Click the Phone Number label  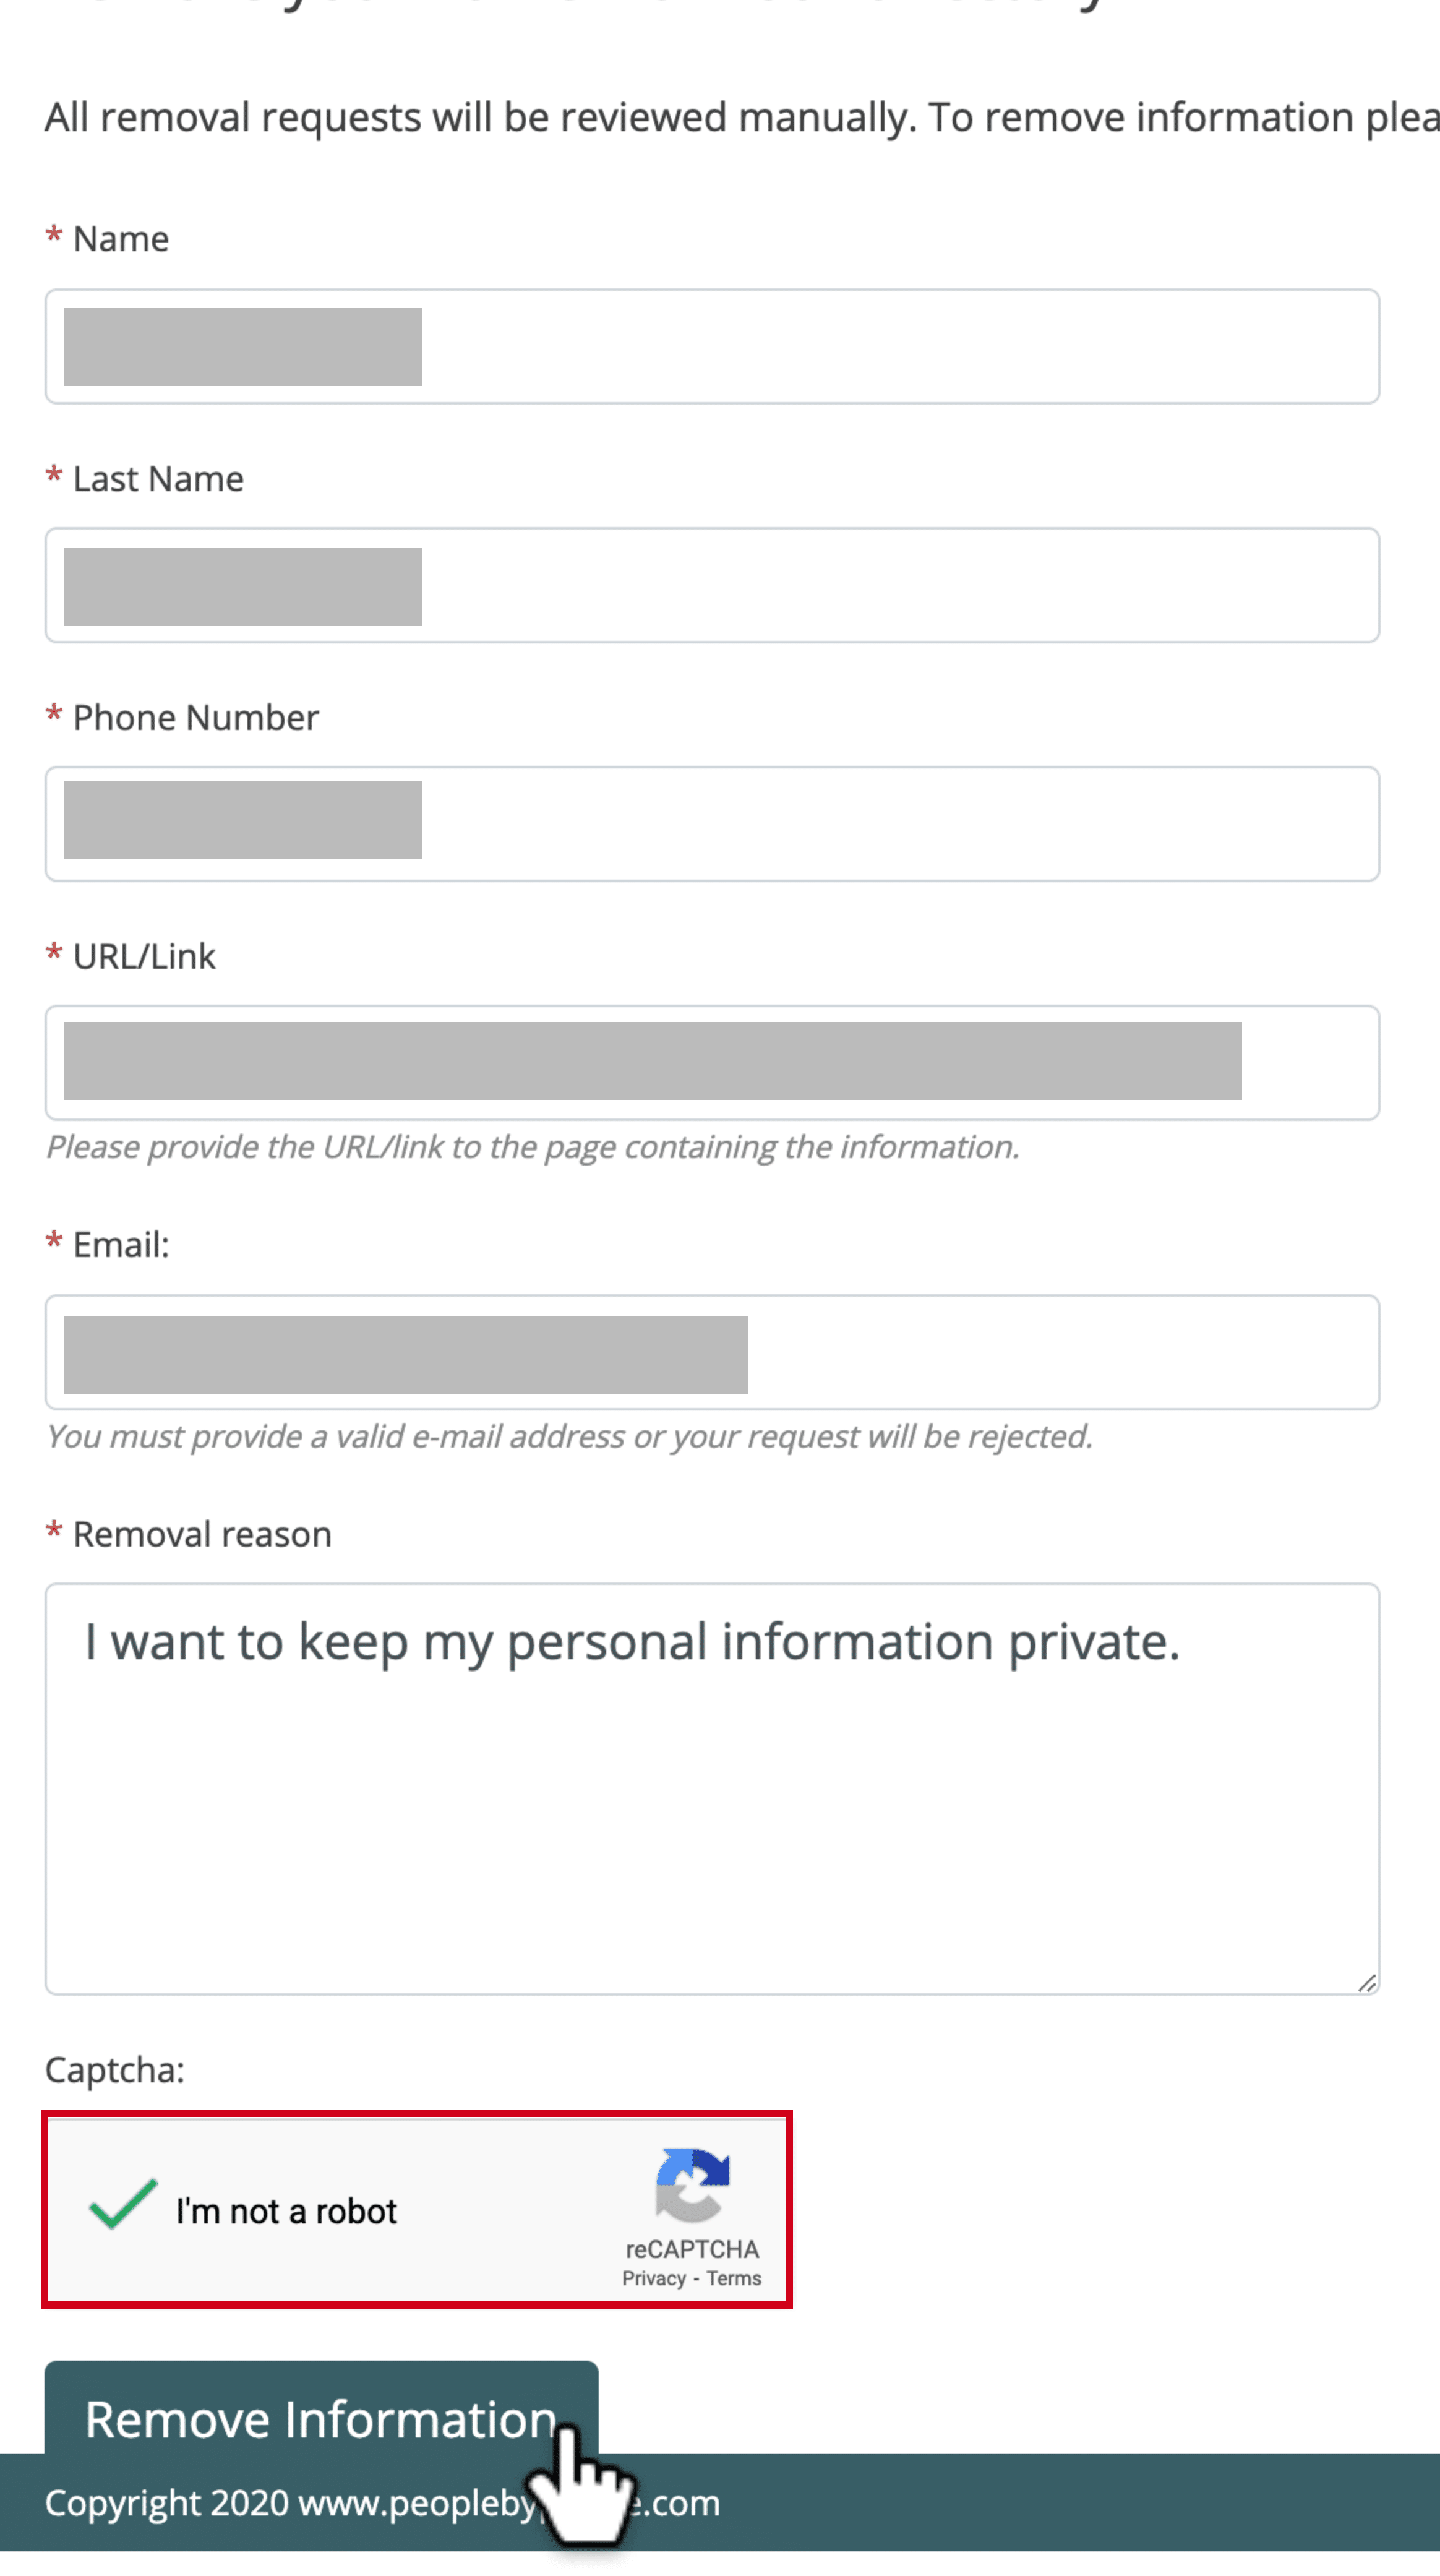(196, 719)
